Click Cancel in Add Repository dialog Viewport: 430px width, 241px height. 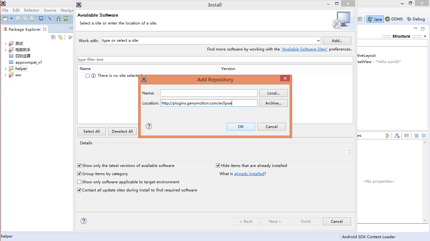272,126
